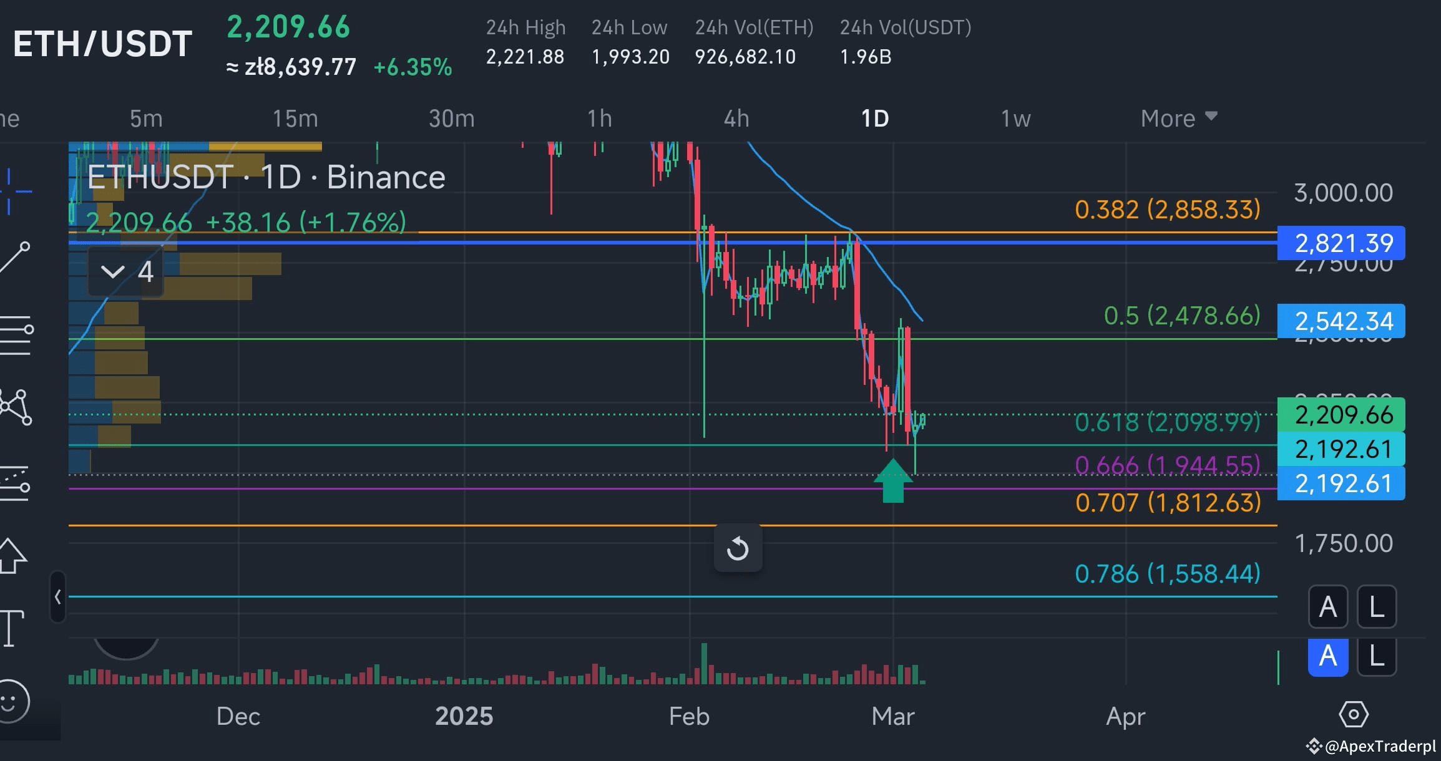Open the More timeframes dropdown

(1179, 118)
